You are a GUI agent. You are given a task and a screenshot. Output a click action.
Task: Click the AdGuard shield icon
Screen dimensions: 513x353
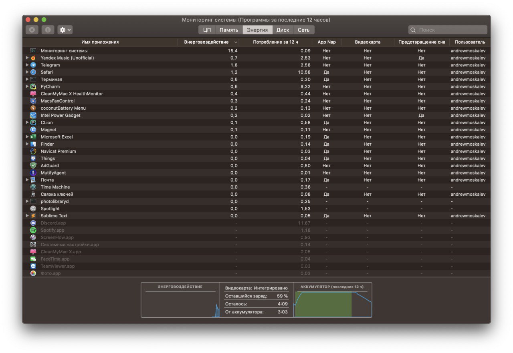33,166
